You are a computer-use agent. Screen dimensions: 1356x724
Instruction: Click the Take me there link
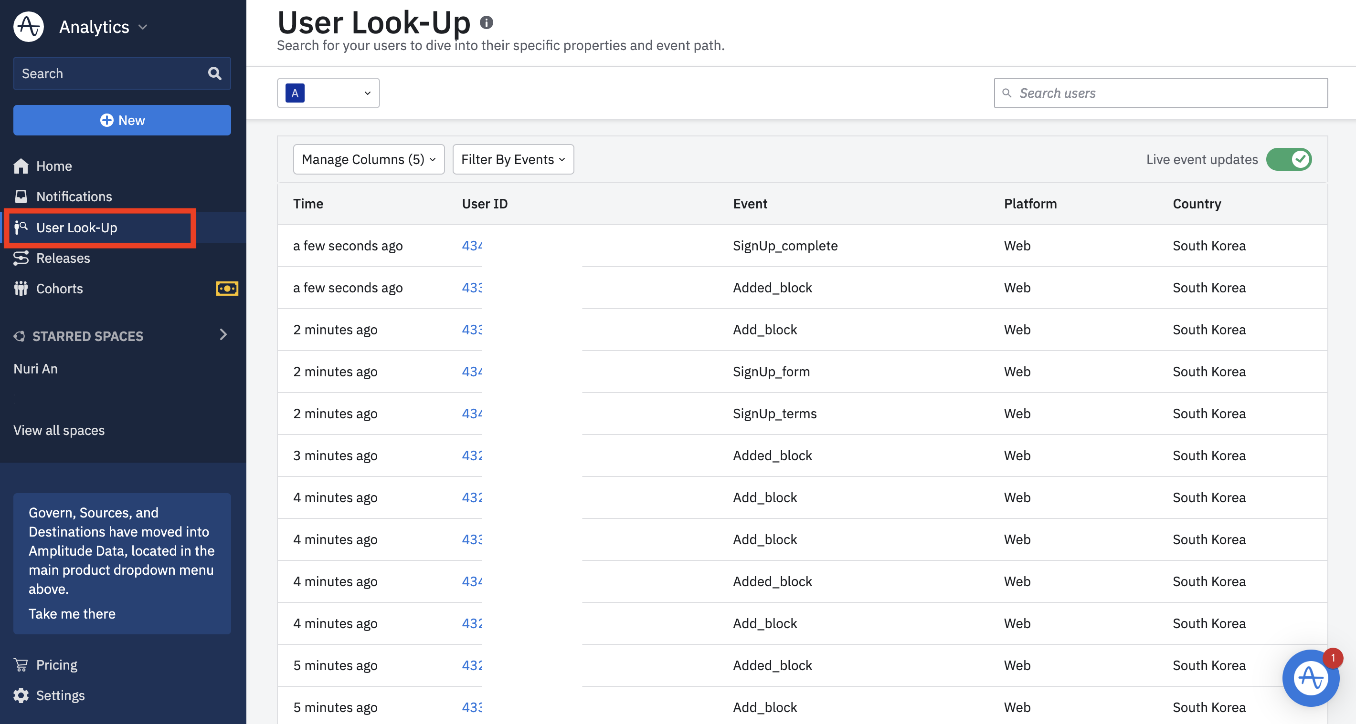[72, 613]
